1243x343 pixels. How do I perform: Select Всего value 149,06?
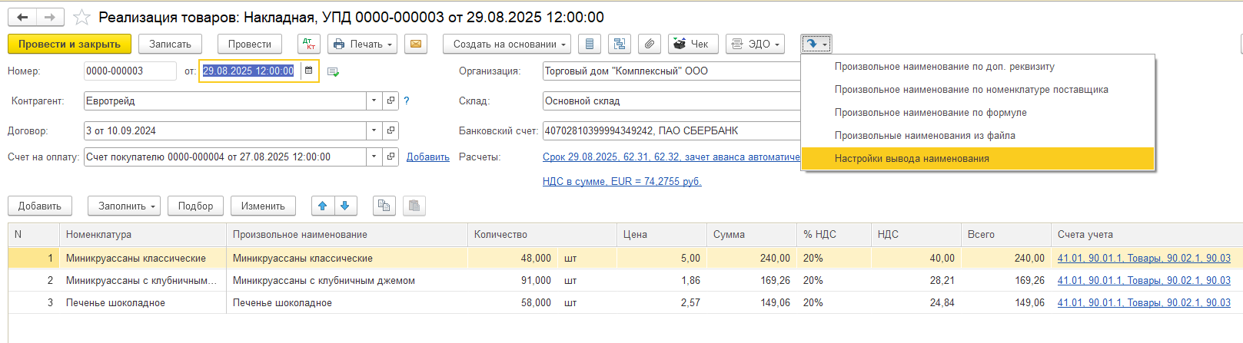(x=1006, y=303)
